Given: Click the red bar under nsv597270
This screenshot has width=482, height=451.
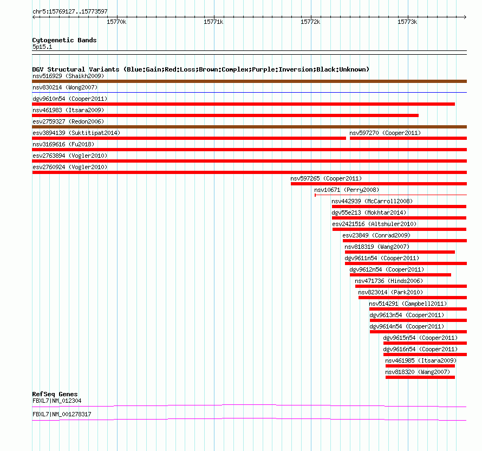Looking at the screenshot, I should click(x=408, y=138).
